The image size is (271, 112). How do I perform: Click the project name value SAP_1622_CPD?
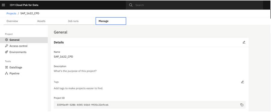(x=64, y=56)
